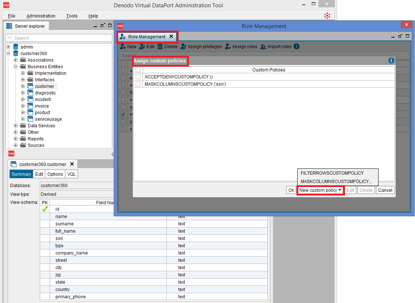Click the New role toolbar icon
Image resolution: width=415 pixels, height=303 pixels.
tap(123, 47)
